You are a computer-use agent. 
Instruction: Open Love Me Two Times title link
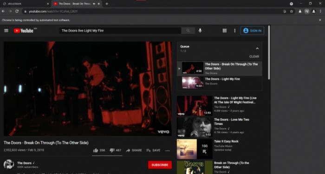coord(232,122)
